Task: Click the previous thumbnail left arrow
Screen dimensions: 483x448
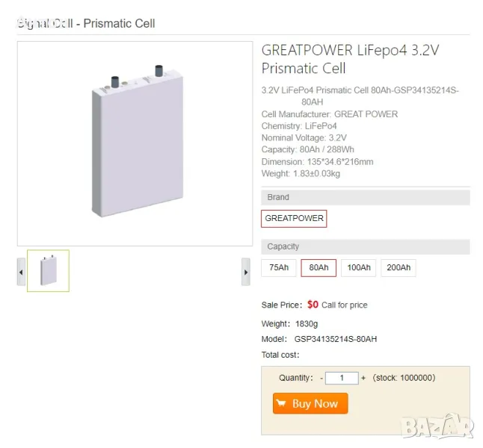Action: click(21, 272)
